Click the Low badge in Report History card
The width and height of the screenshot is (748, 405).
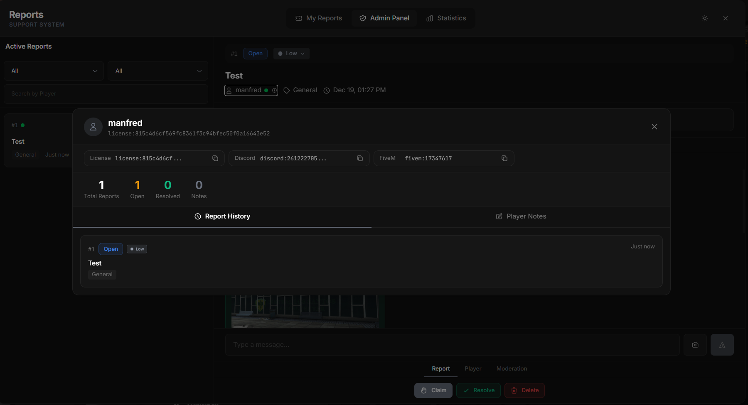[x=137, y=249]
